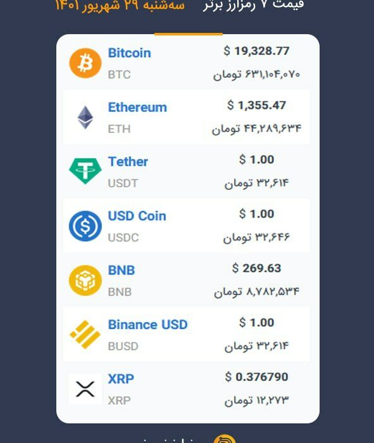Open the Binance USD name link
Viewport: 374px width, 443px height.
tap(147, 325)
